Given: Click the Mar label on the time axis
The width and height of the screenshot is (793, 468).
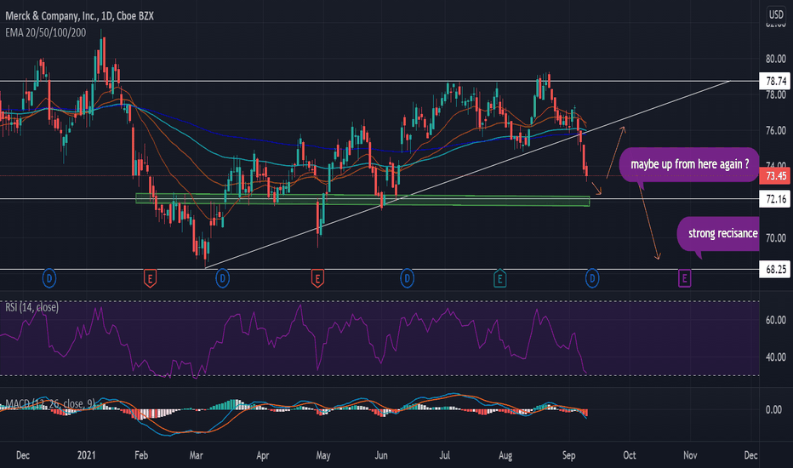Looking at the screenshot, I should pyautogui.click(x=197, y=455).
